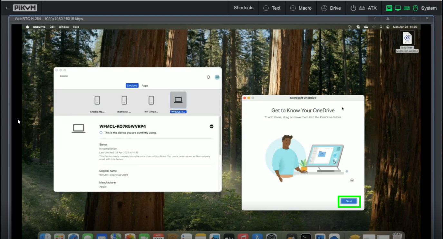
Task: Pause the OneDrive illustration animation
Action: [x=352, y=180]
